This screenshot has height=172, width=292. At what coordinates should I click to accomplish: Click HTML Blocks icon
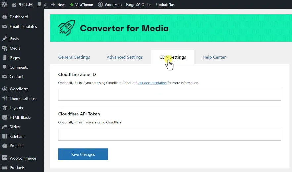5,117
